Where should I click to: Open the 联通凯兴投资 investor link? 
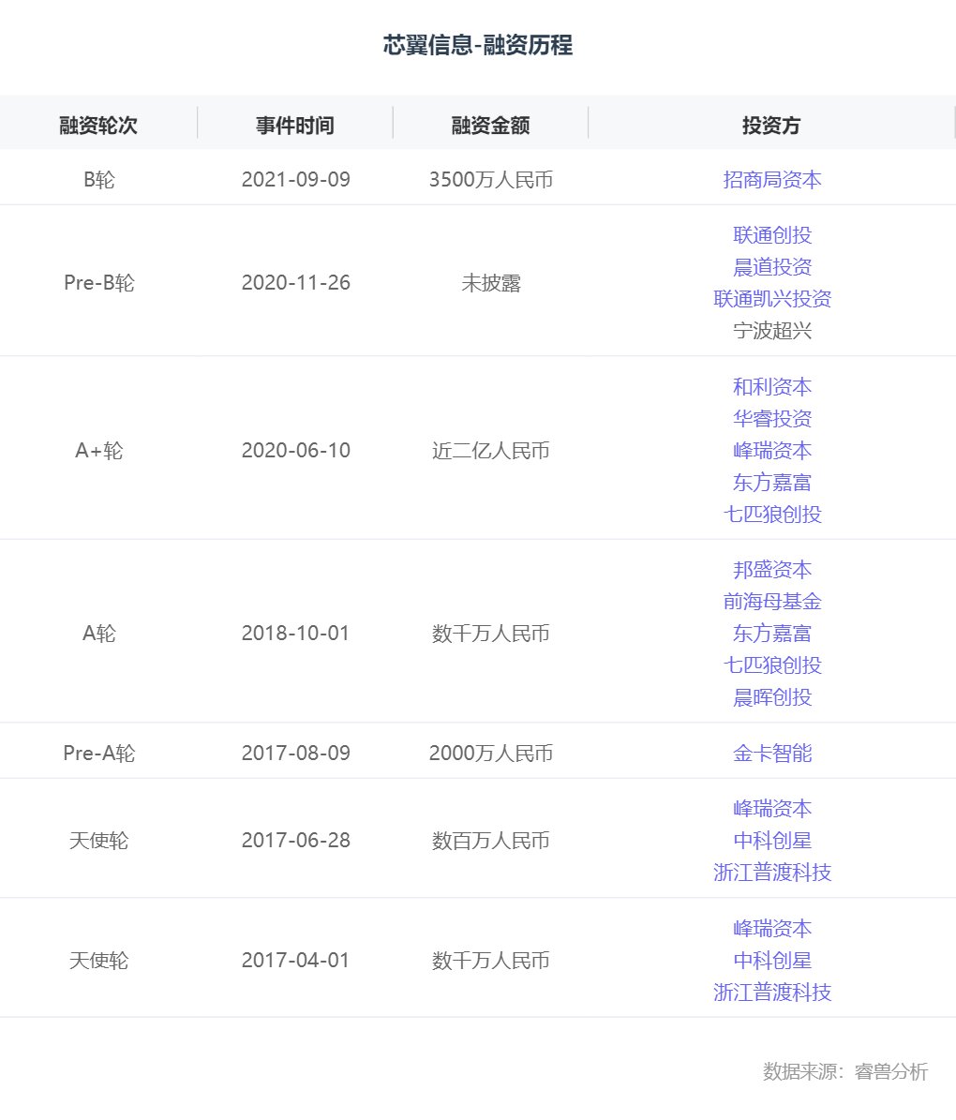pos(771,299)
